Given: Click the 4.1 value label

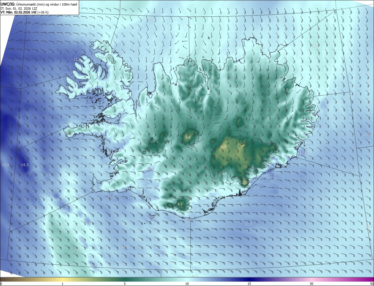Looking at the screenshot, I should pos(180,204).
